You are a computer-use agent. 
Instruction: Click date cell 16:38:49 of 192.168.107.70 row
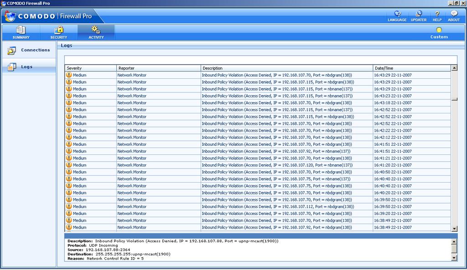tap(393, 221)
